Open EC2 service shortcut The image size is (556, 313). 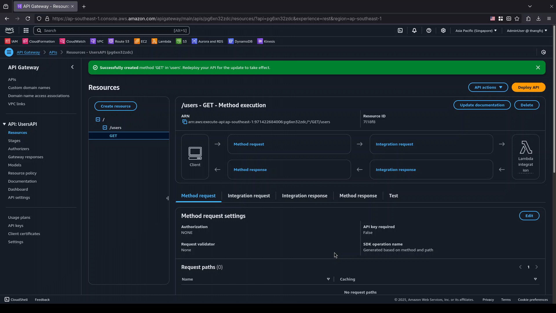tap(140, 41)
